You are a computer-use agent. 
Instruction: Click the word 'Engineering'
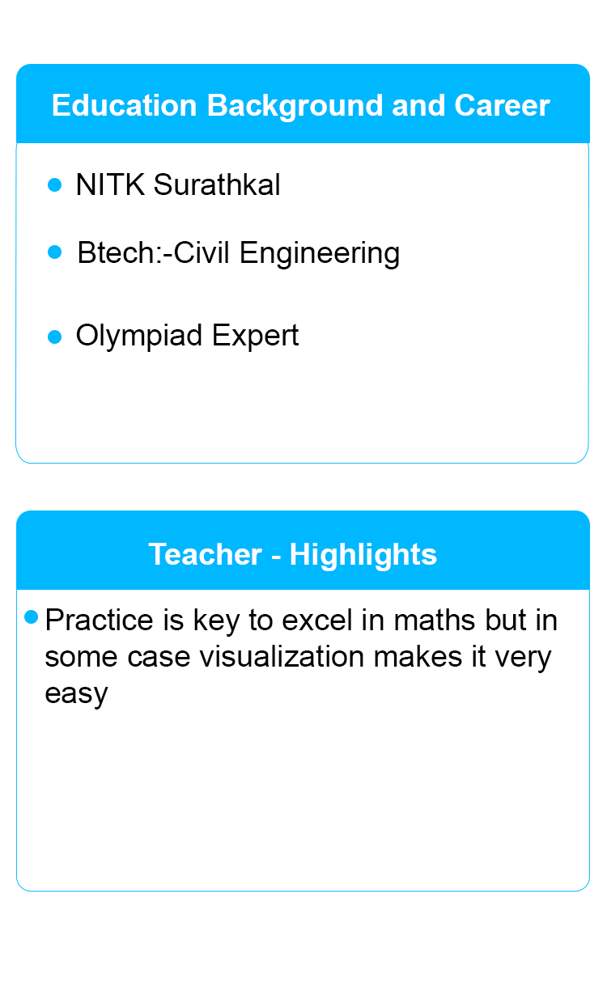click(320, 254)
